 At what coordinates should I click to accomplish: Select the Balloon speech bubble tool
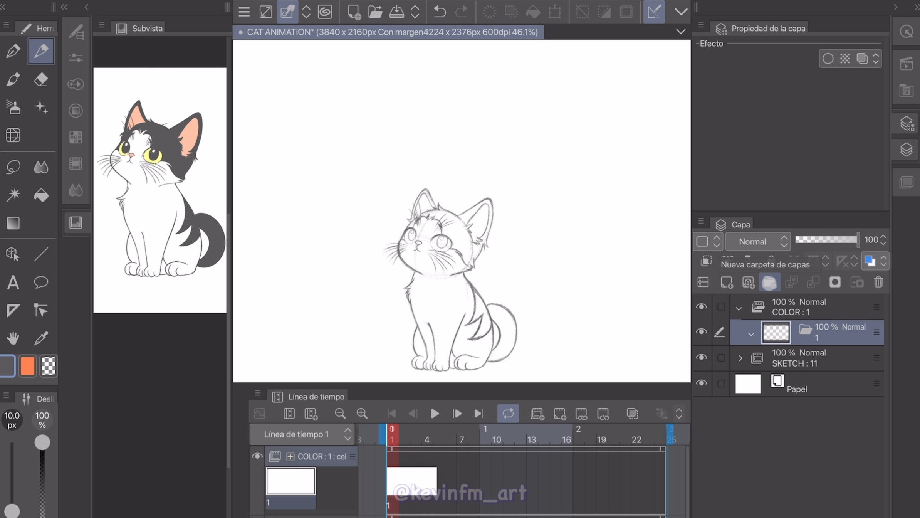(x=41, y=282)
